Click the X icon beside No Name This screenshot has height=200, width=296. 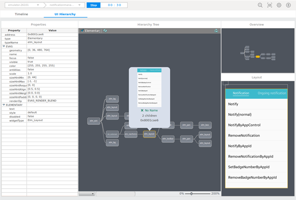142,110
